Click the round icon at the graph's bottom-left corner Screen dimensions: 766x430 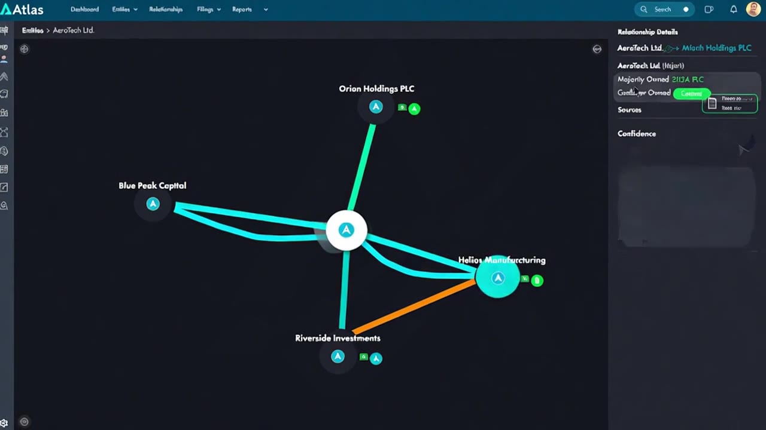24,422
